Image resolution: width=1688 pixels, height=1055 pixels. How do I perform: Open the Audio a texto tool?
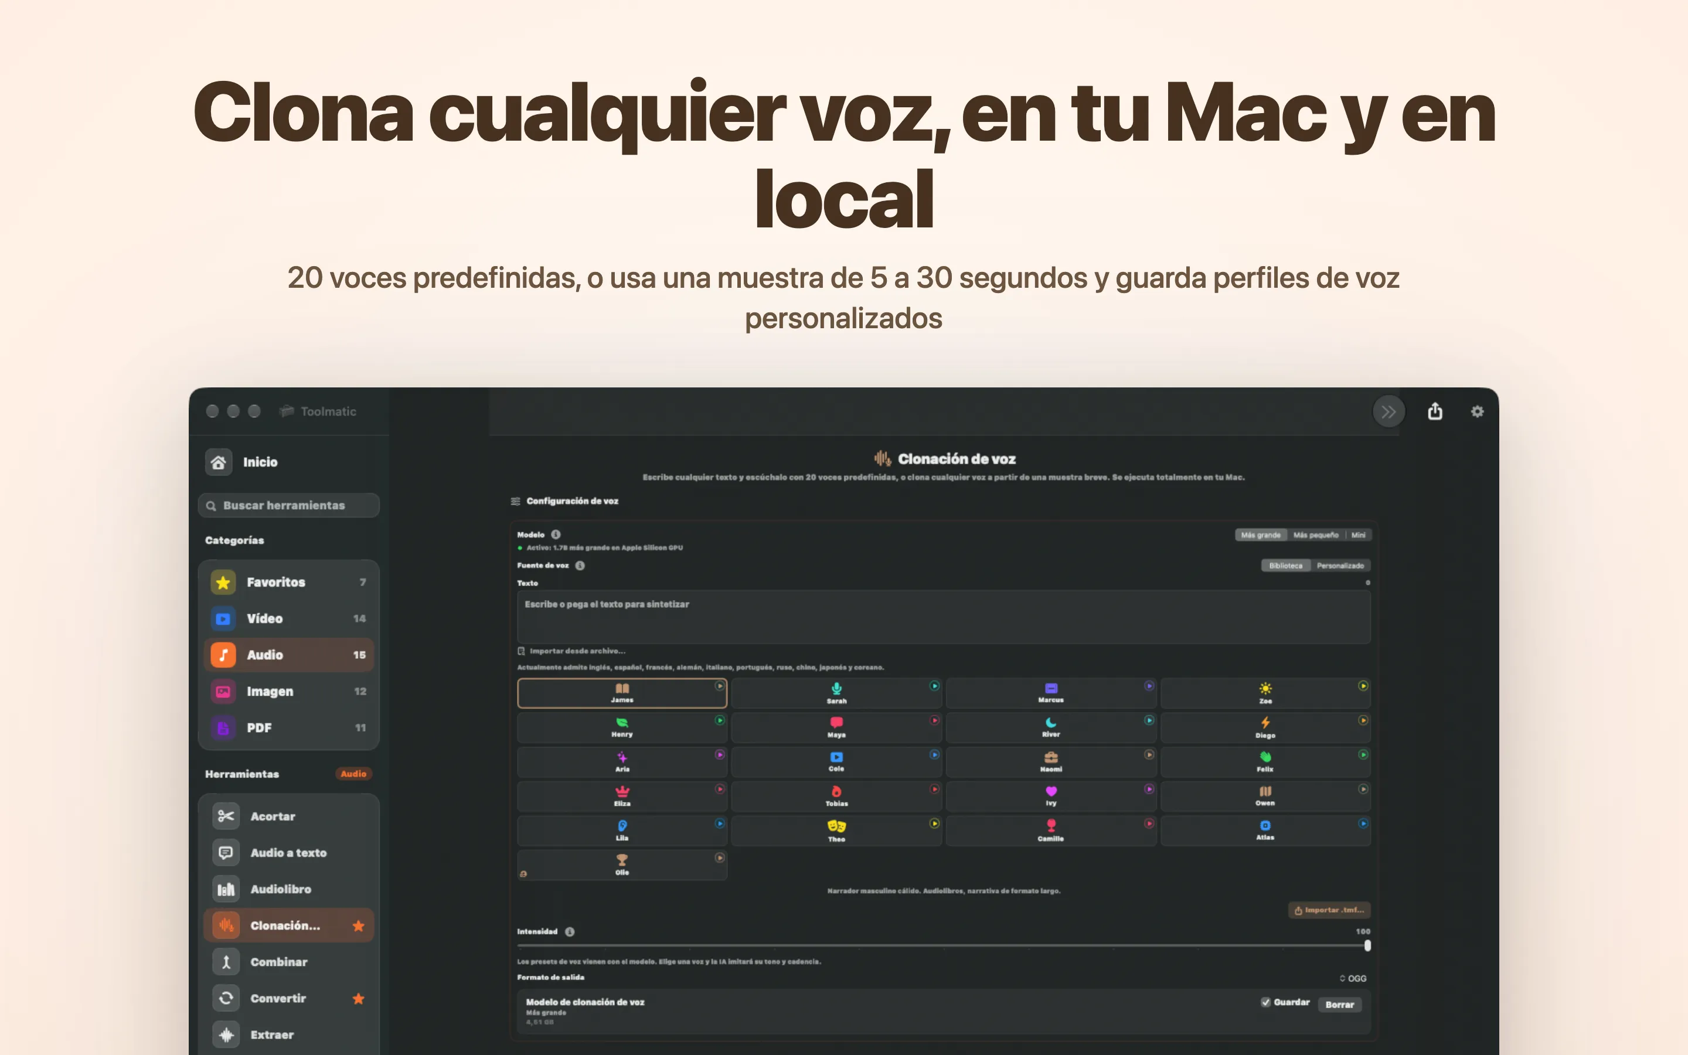(x=289, y=852)
